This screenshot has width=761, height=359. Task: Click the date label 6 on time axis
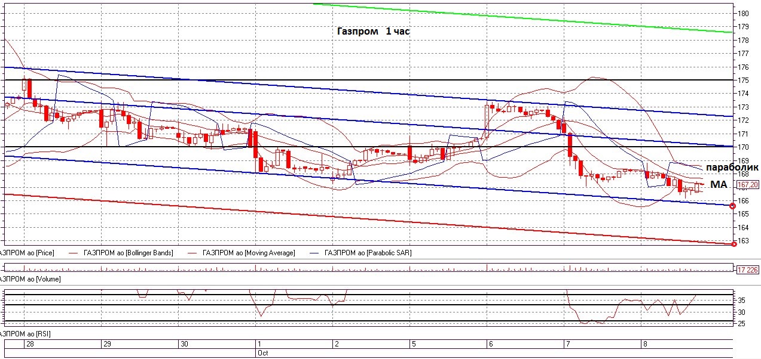point(490,344)
